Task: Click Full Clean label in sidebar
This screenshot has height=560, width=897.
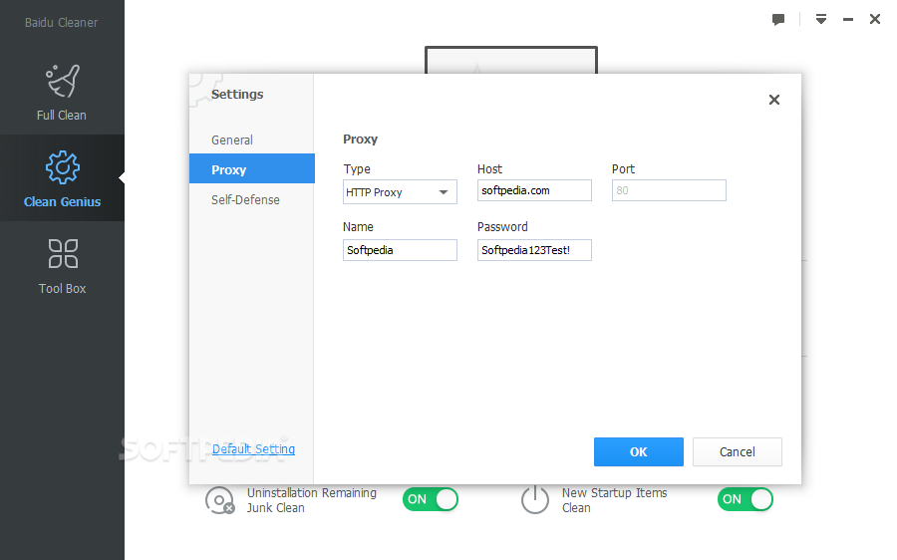Action: coord(62,116)
